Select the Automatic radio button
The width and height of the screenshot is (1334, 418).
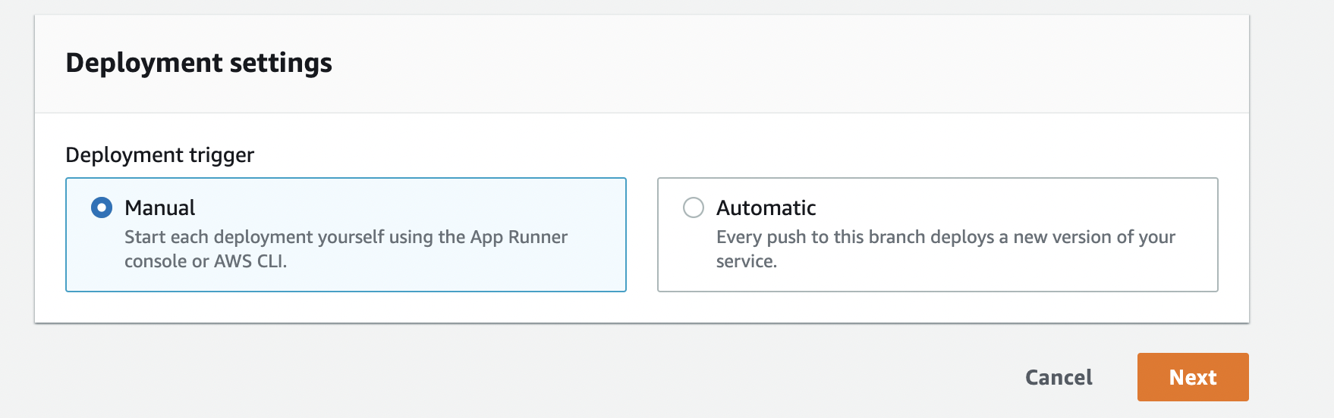pos(694,207)
